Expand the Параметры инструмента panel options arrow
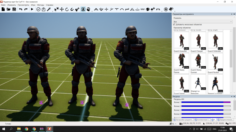This screenshot has width=236, height=132. pyautogui.click(x=232, y=14)
